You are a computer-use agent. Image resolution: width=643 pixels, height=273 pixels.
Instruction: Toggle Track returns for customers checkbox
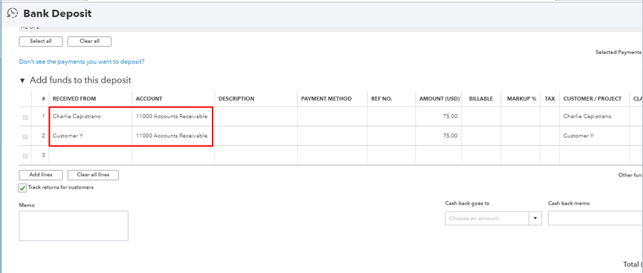pos(23,188)
